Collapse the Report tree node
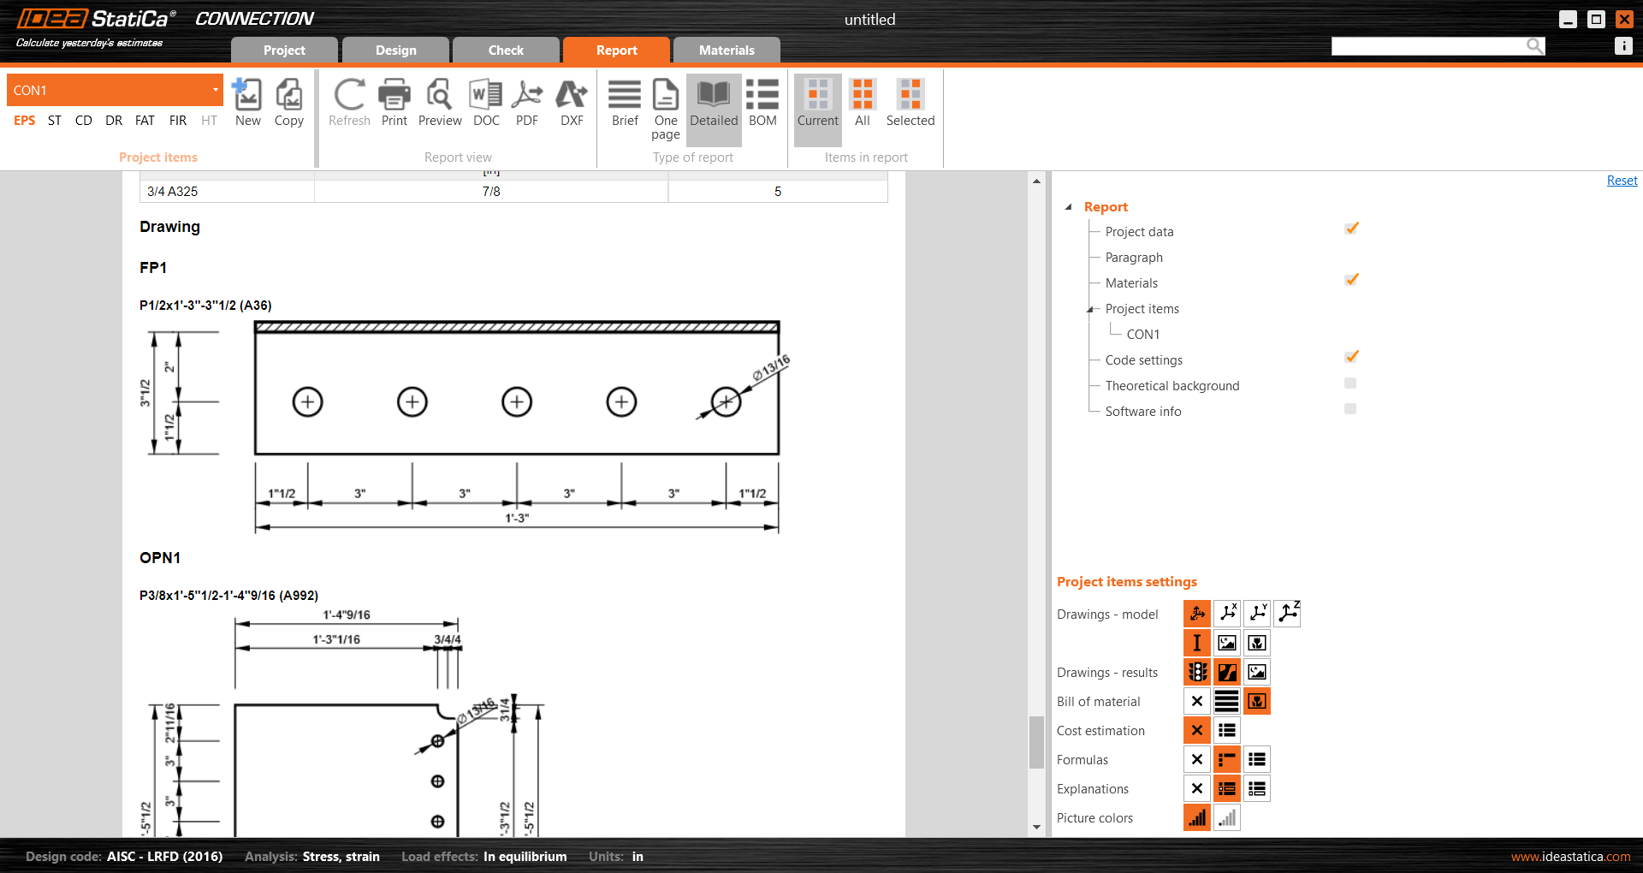 point(1069,207)
